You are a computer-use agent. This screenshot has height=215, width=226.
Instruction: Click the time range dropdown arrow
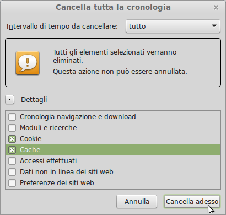pyautogui.click(x=214, y=26)
